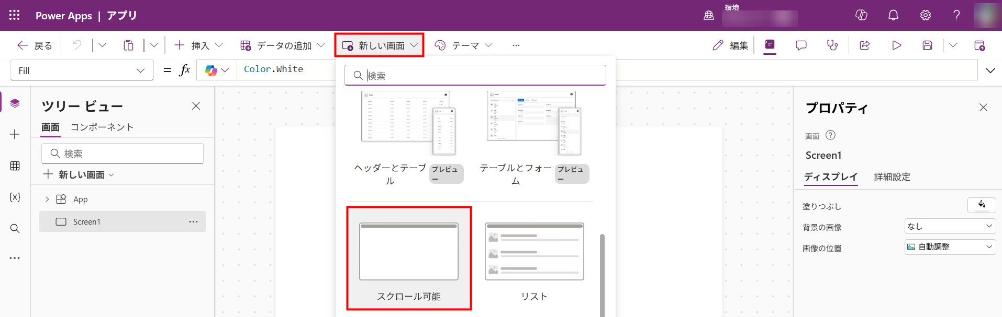The image size is (1002, 317).
Task: Click the Copilot icon in header
Action: coord(861,15)
